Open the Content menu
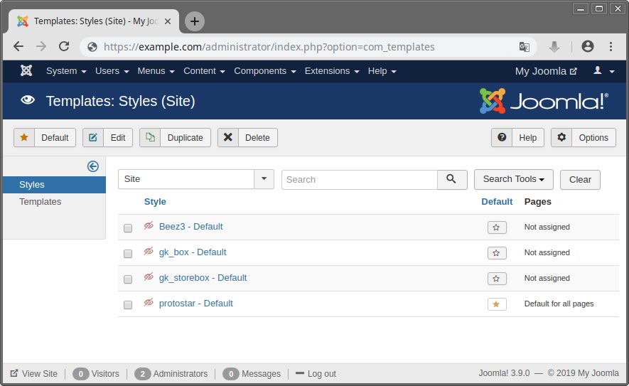Screen dimensions: 629x386 [204, 71]
